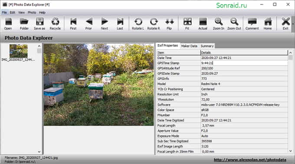
Task: Select the GPSInfo row
Action: pos(222,79)
